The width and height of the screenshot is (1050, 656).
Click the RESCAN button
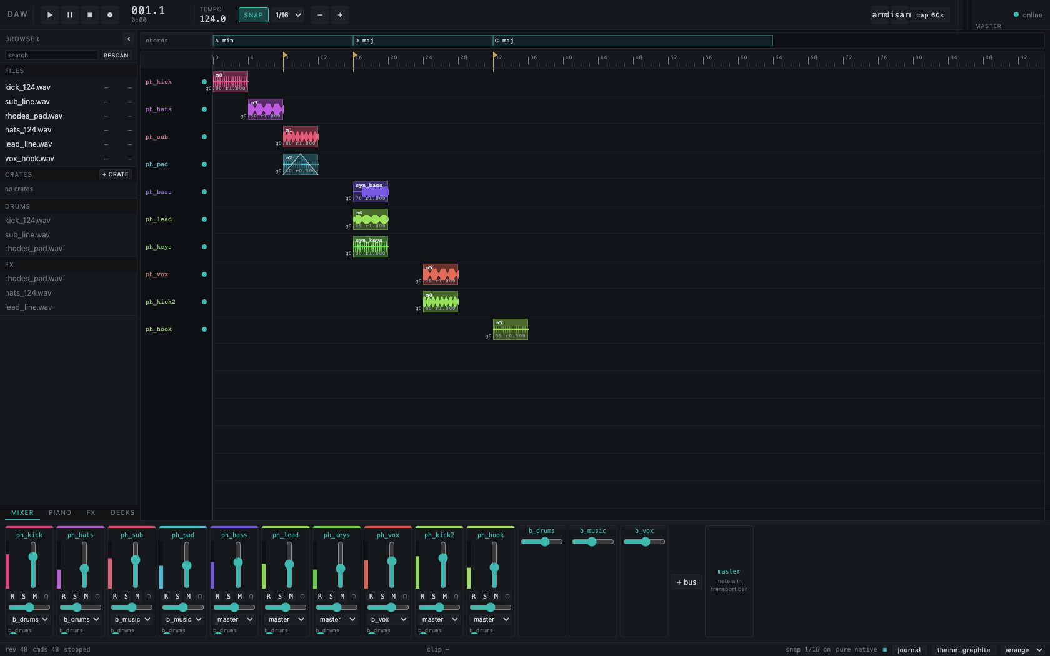click(x=116, y=55)
